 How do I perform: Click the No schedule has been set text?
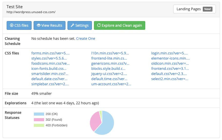[53, 39]
